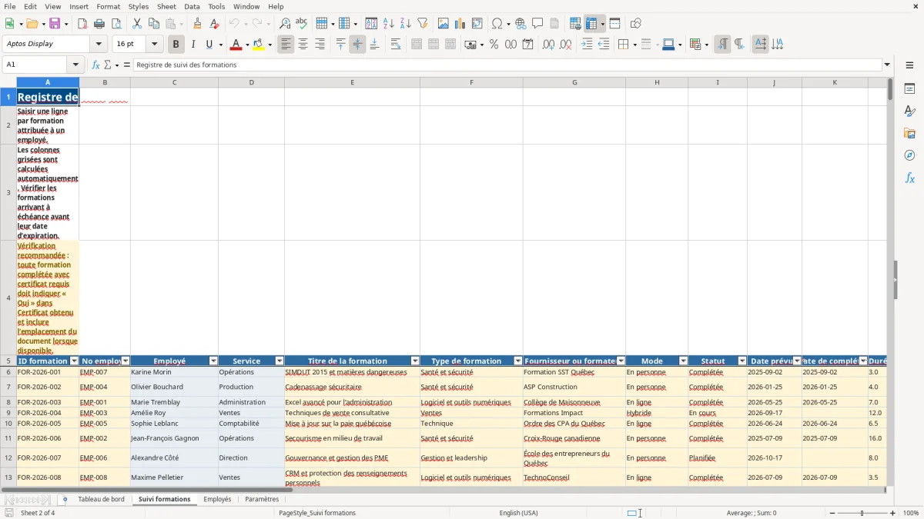Toggle Center Horizontally alignment
Screen dimensions: 924x519
pos(303,45)
